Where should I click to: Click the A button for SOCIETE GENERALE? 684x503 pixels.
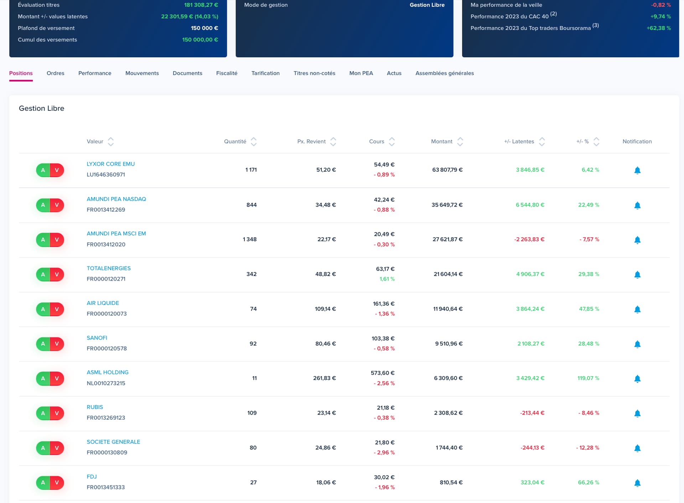coord(43,448)
